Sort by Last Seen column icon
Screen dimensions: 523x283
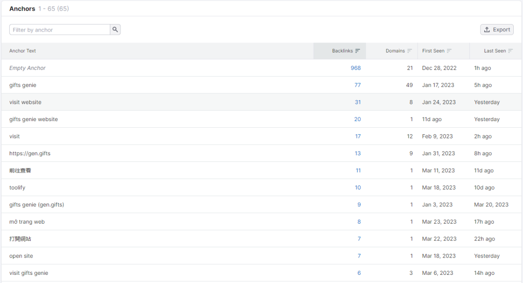coord(510,51)
